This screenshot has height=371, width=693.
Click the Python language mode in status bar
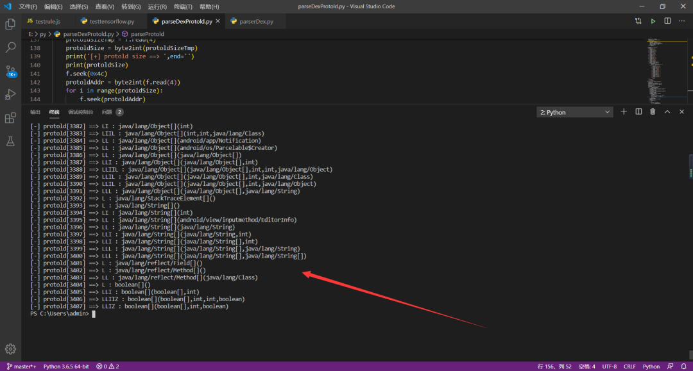(x=651, y=367)
